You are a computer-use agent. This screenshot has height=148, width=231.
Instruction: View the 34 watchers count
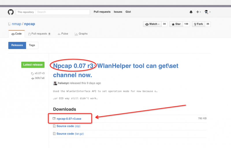164,24
